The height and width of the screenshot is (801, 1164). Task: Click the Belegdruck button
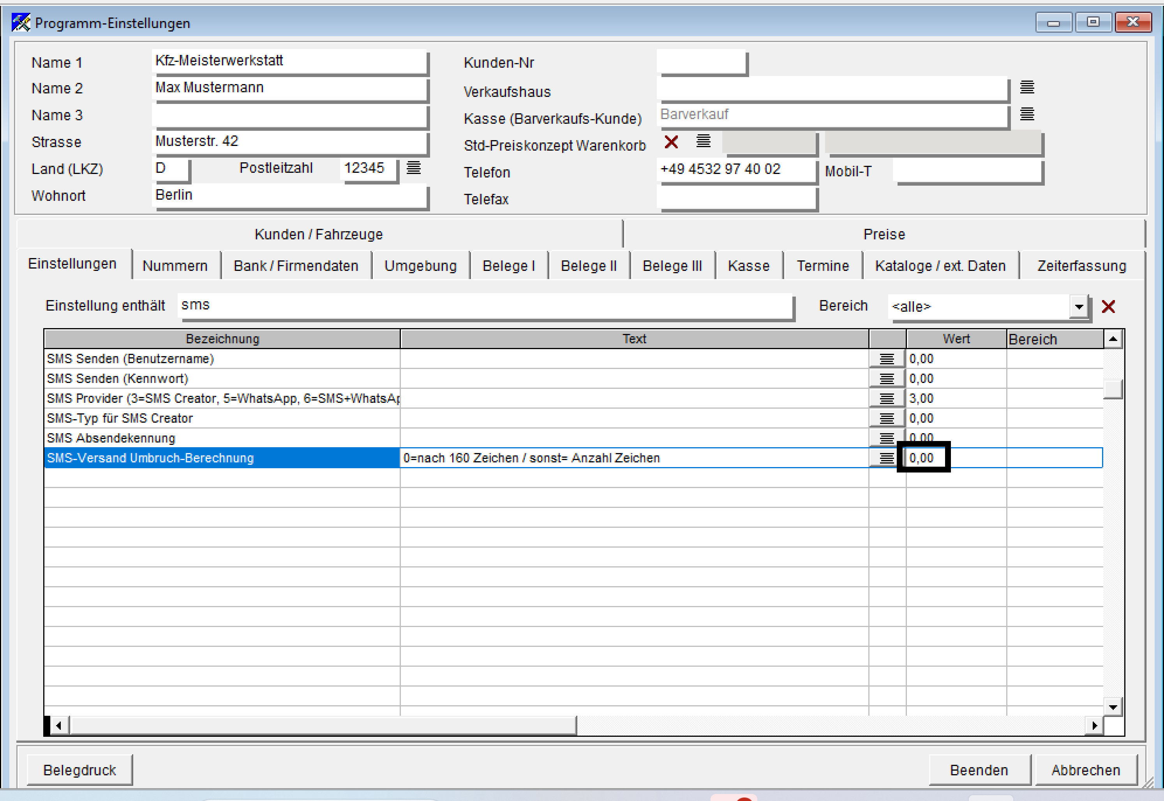(79, 770)
